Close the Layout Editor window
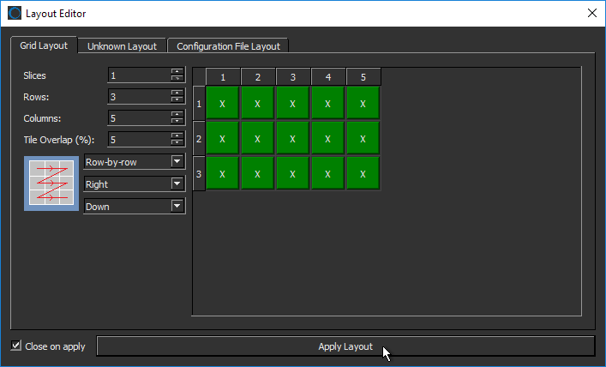 pos(591,13)
